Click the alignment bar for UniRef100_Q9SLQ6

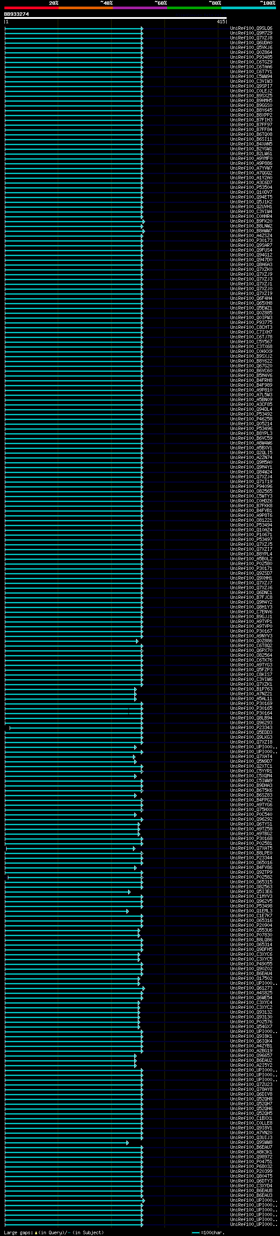[x=73, y=28]
